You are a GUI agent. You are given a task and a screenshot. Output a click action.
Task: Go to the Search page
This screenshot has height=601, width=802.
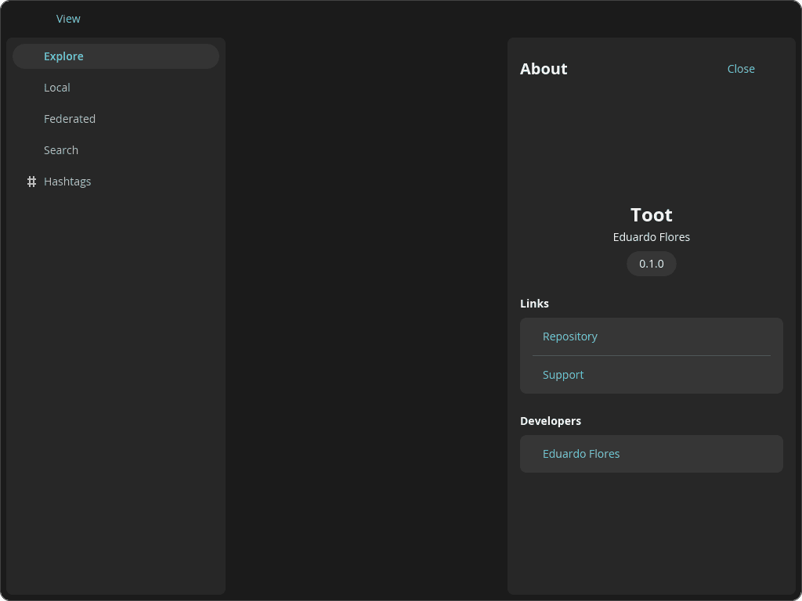[x=116, y=149]
